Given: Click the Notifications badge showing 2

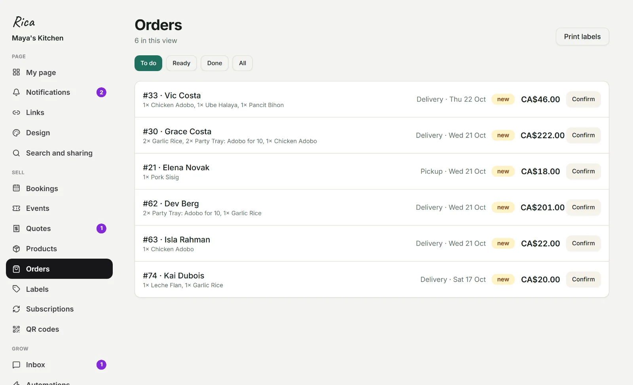Looking at the screenshot, I should click(101, 92).
